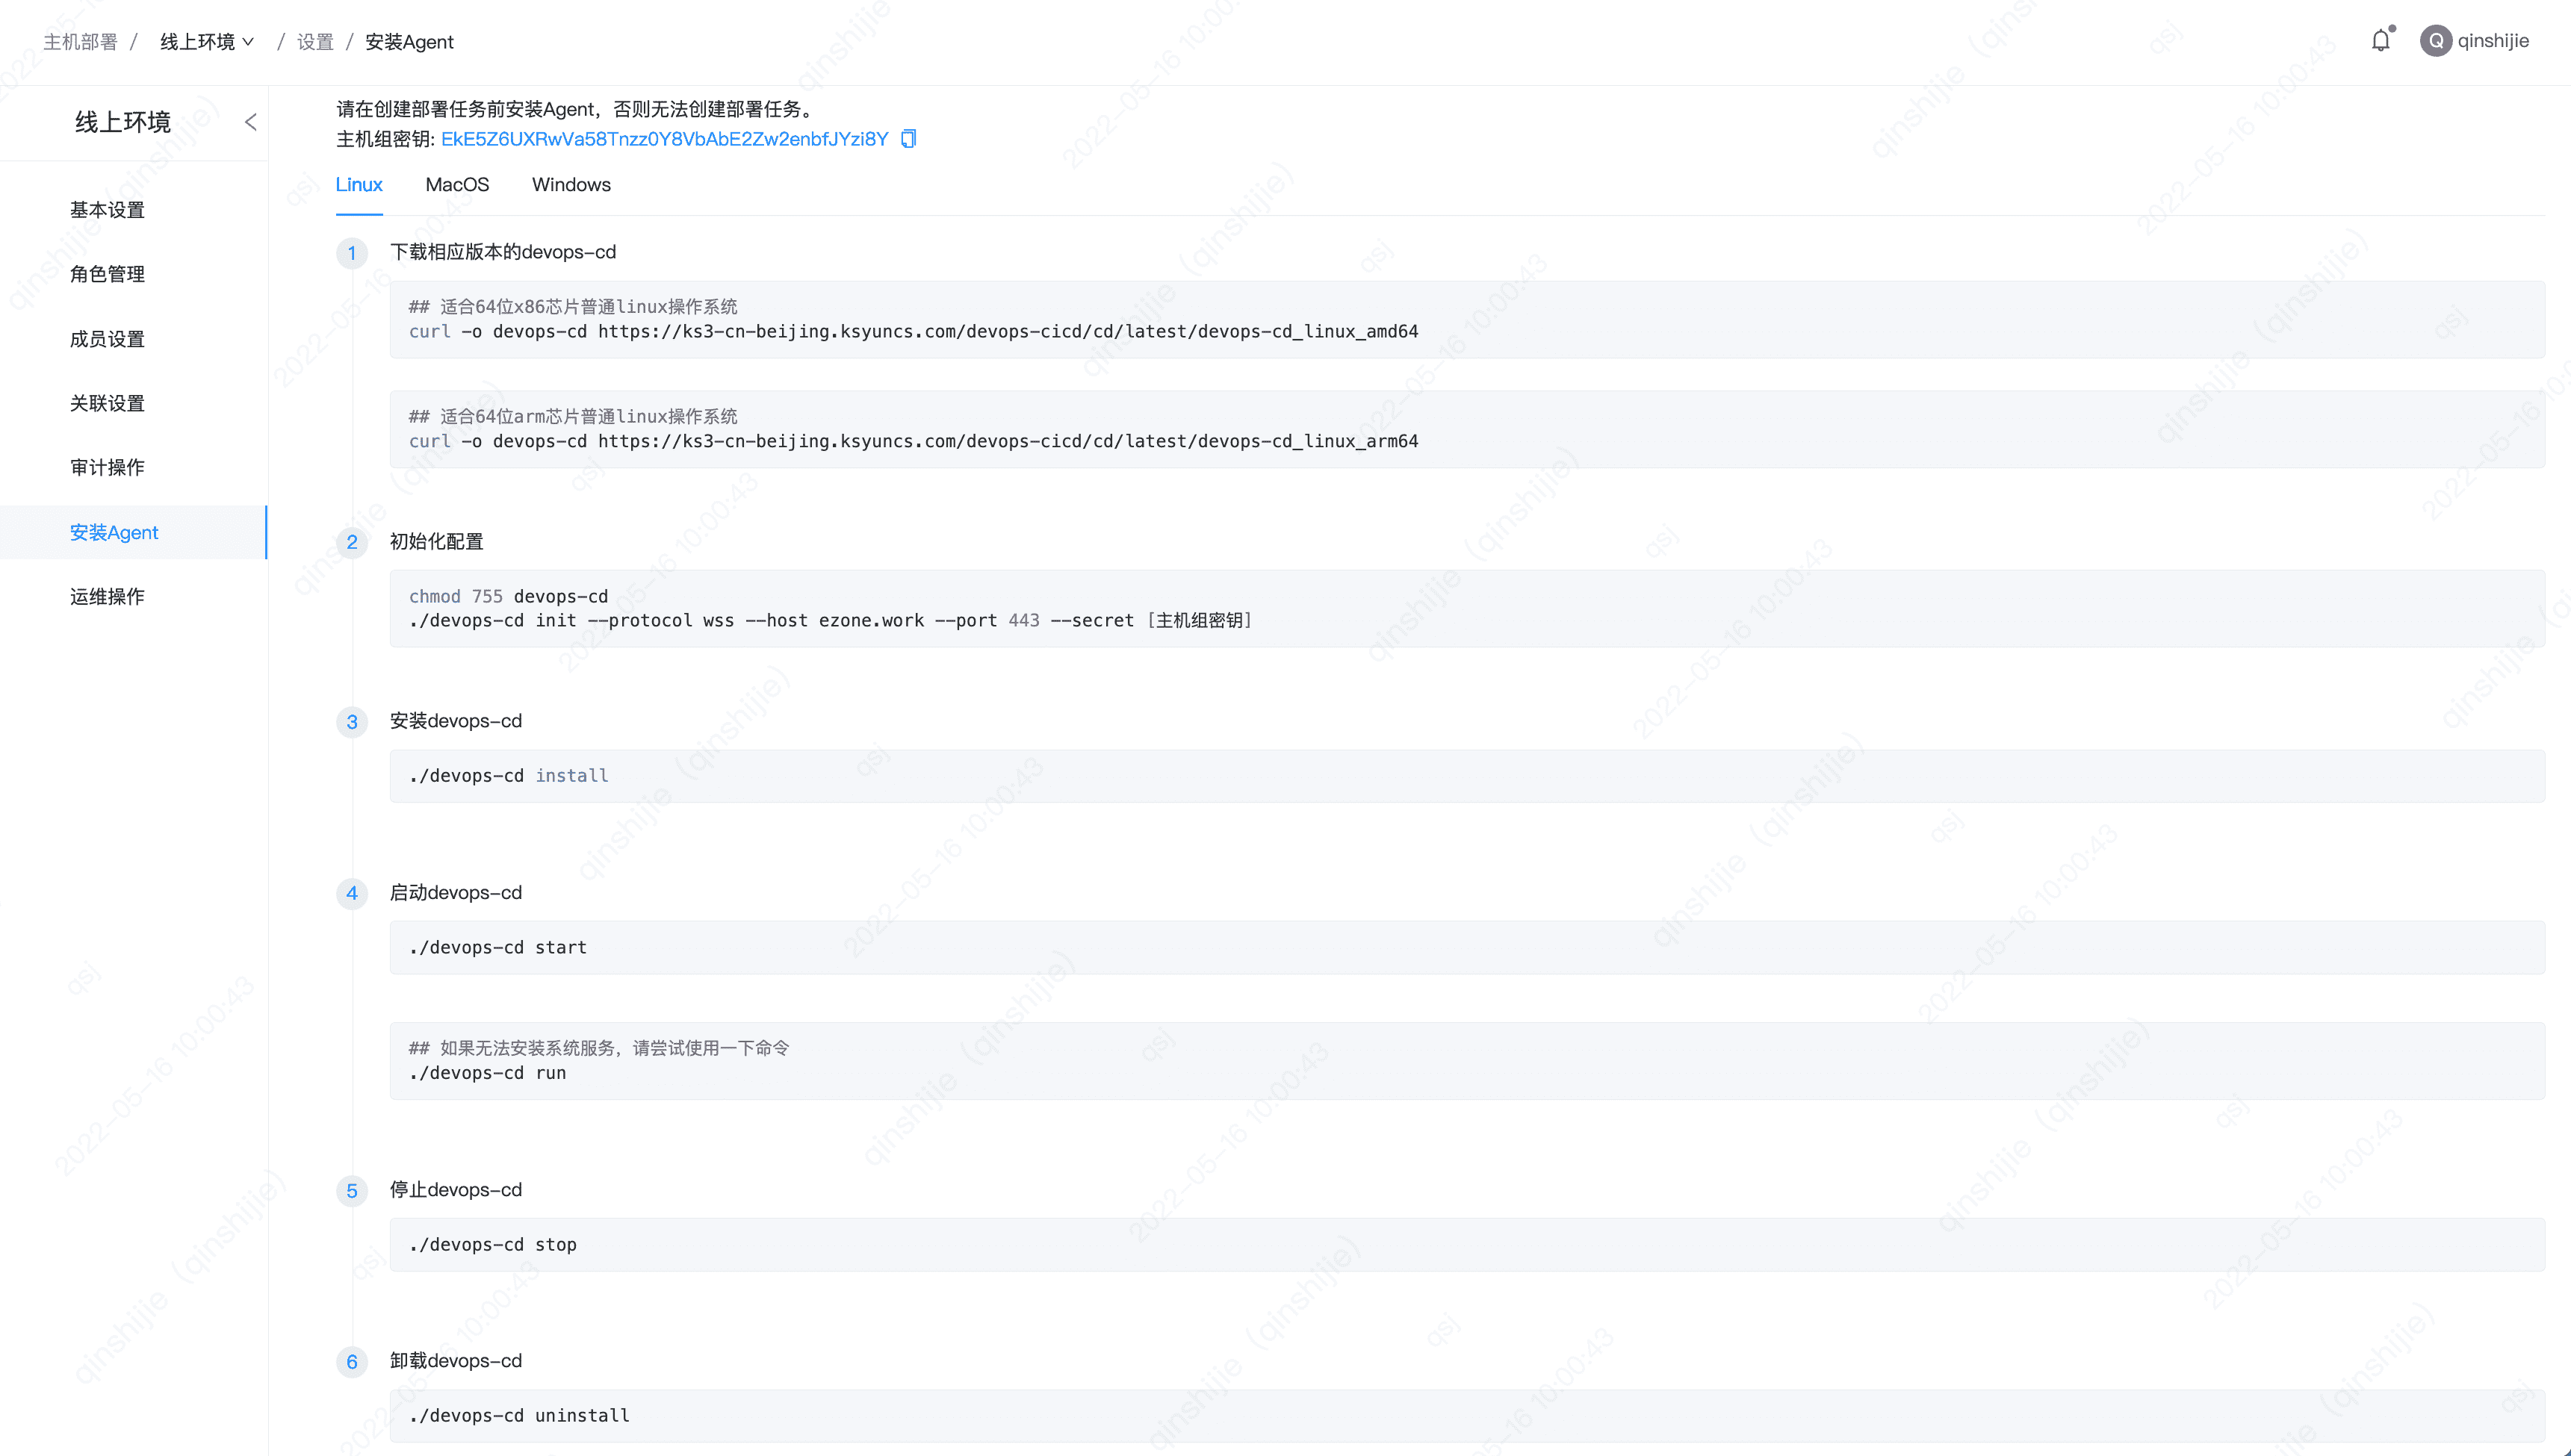Switch to the MacOS tab
The image size is (2571, 1456).
[457, 185]
